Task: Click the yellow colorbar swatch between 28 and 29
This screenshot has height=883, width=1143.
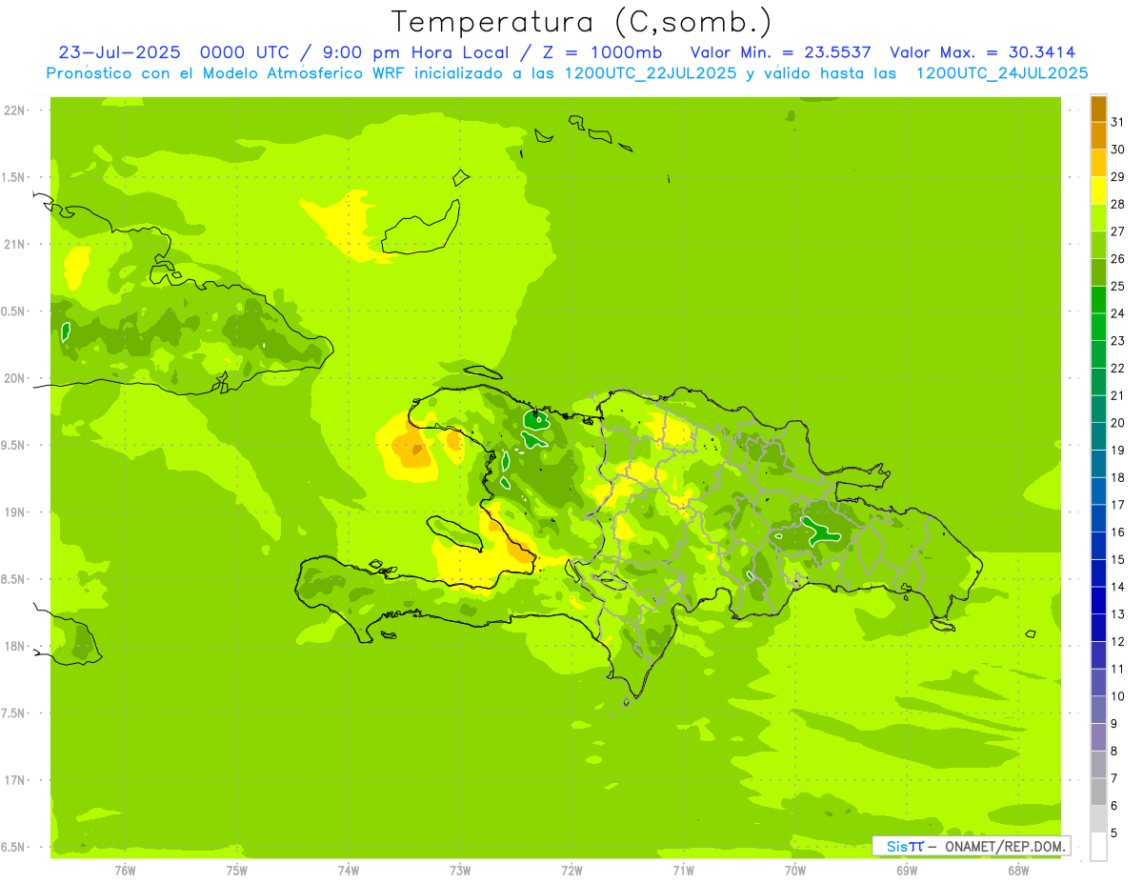Action: (1098, 191)
